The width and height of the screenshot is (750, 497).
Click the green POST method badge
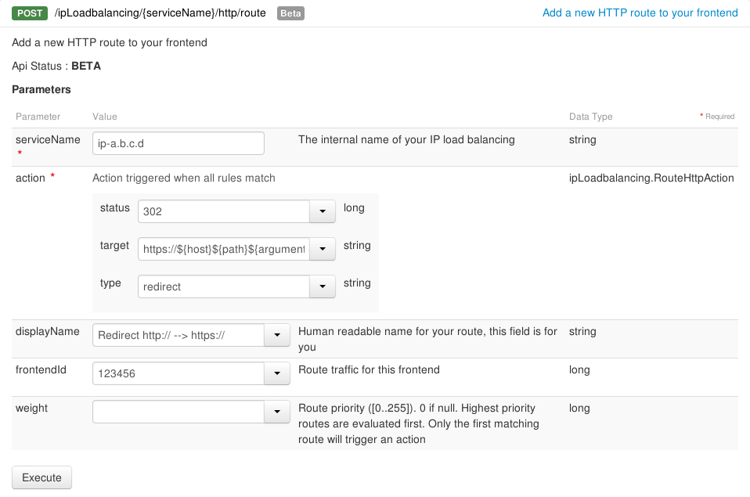[31, 13]
